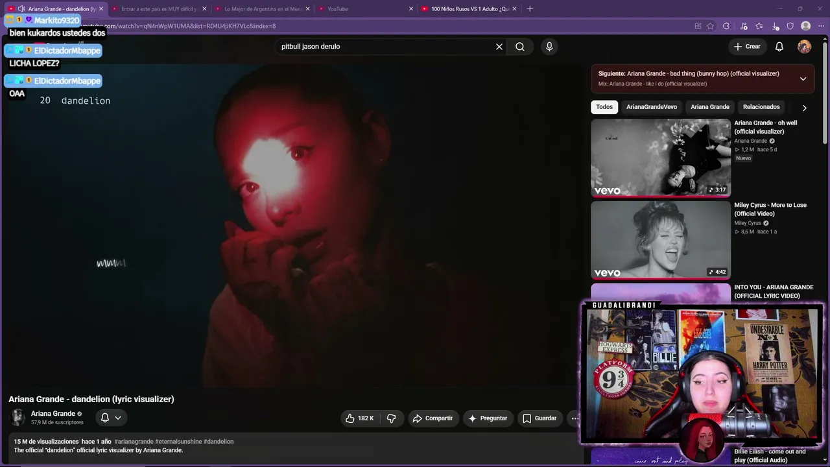Close the 'Entrar a este país' tab
The image size is (830, 467).
pos(204,9)
